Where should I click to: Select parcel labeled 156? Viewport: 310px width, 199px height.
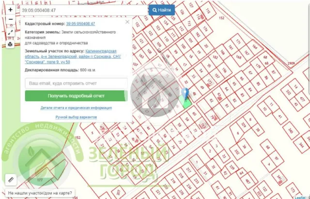tap(224, 70)
